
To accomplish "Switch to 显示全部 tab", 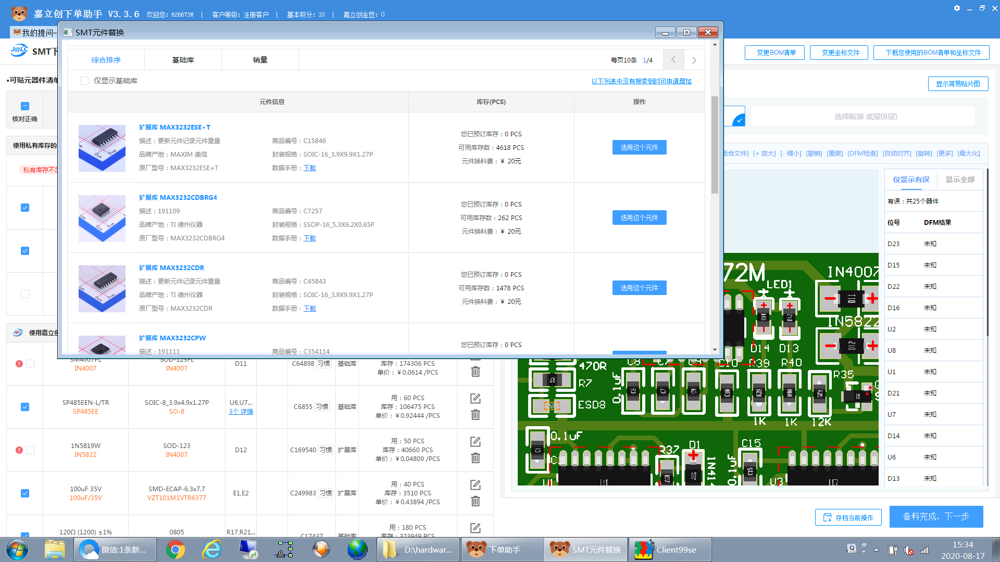I will pyautogui.click(x=960, y=180).
